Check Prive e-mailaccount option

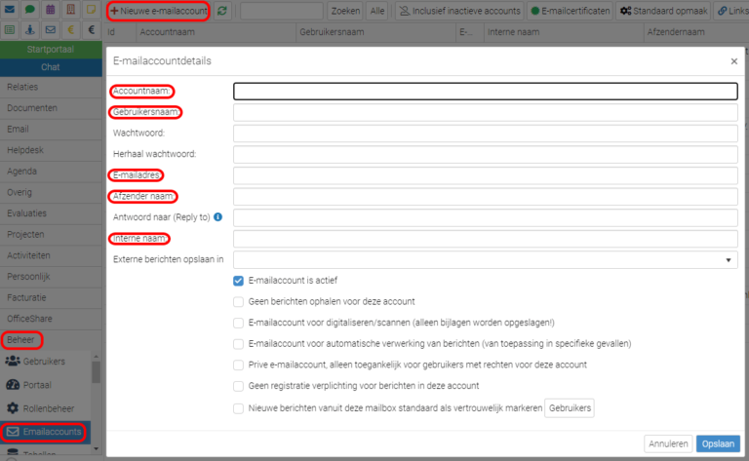238,365
